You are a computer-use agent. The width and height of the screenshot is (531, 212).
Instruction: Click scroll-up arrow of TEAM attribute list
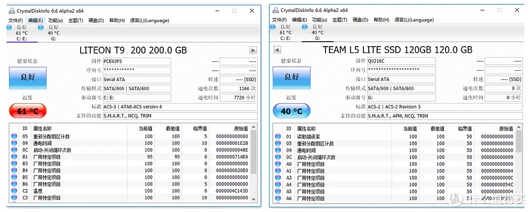click(519, 128)
